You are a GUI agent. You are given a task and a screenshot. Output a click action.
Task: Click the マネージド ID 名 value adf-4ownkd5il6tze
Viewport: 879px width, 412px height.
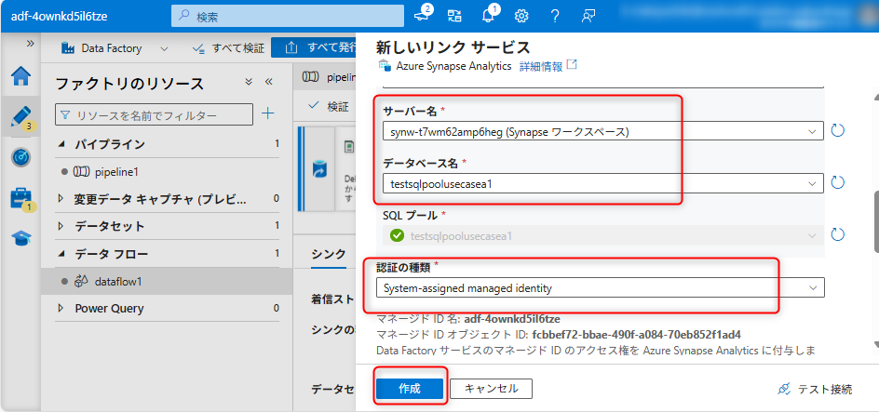pyautogui.click(x=512, y=319)
